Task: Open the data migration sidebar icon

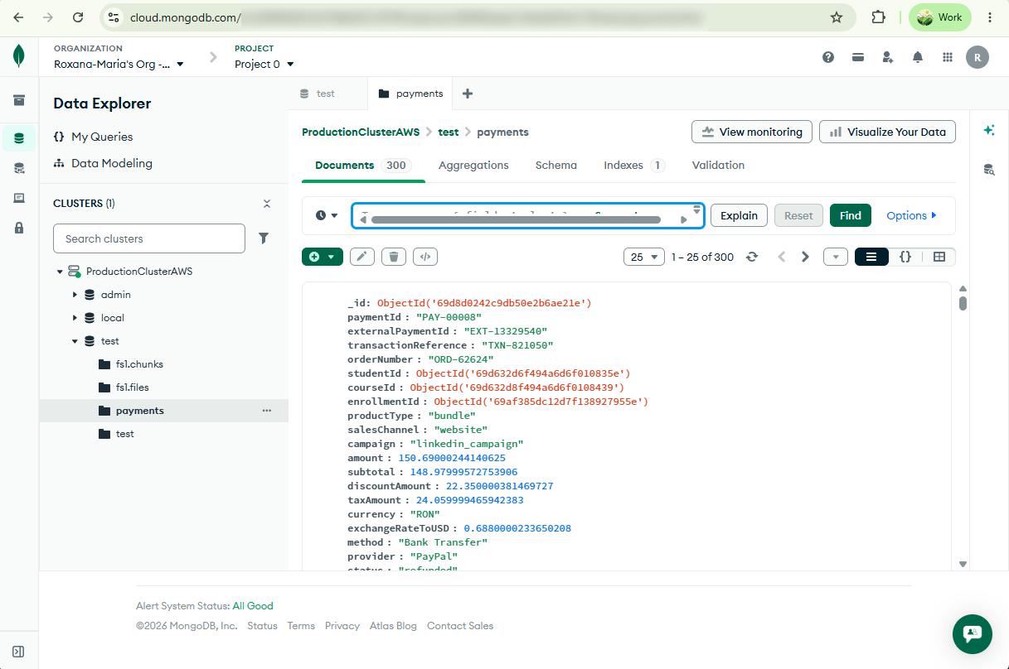Action: pos(19,168)
